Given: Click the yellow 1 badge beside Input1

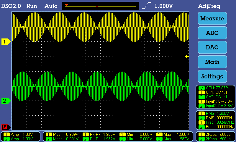Looking at the screenshot, I should click(201, 101).
